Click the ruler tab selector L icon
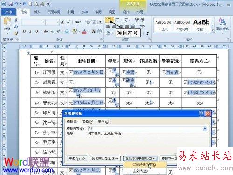This screenshot has width=233, height=175. click(4, 46)
